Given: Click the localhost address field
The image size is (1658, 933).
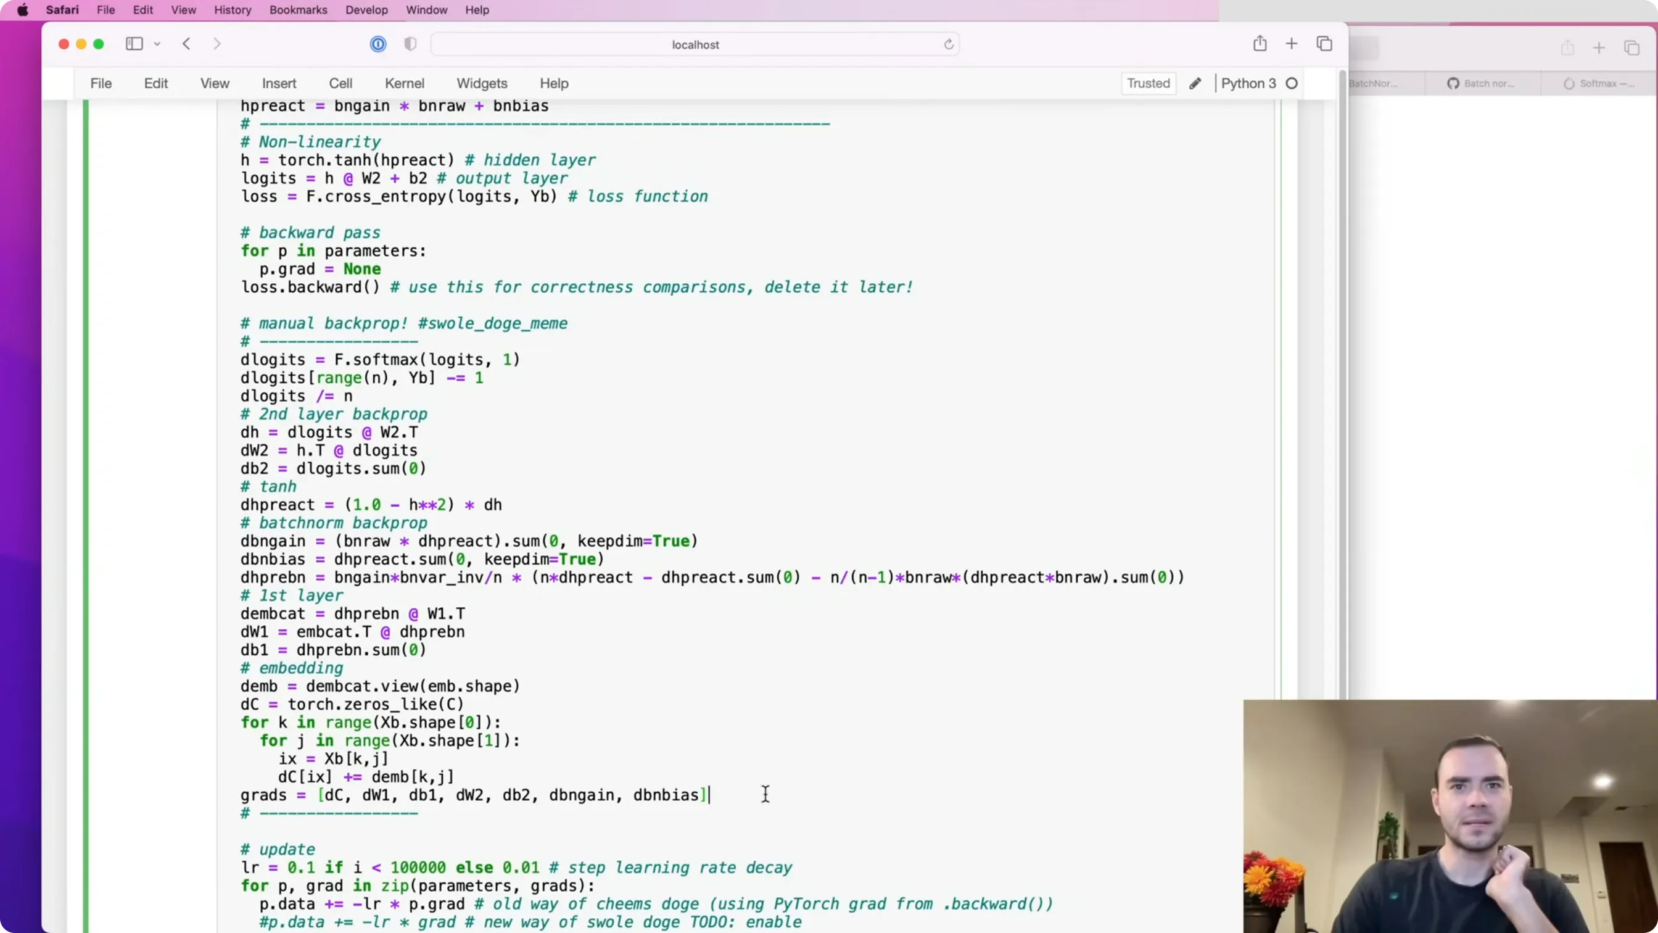Looking at the screenshot, I should coord(695,44).
